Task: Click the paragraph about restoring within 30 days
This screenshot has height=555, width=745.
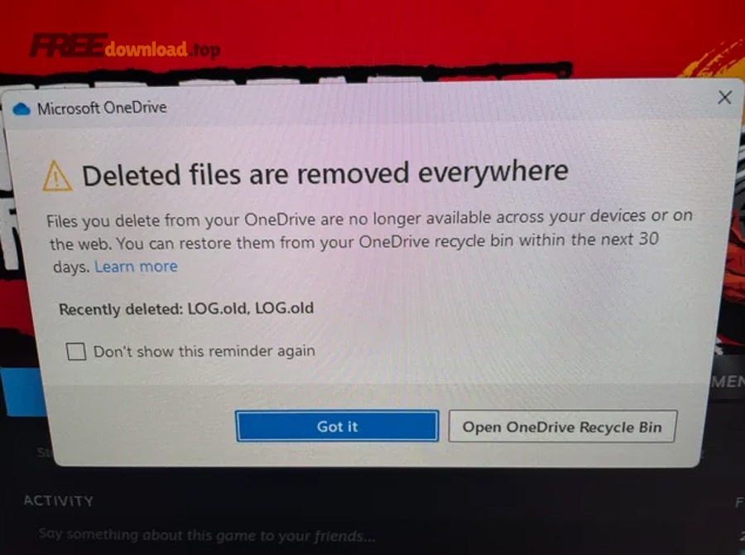Action: pyautogui.click(x=369, y=242)
